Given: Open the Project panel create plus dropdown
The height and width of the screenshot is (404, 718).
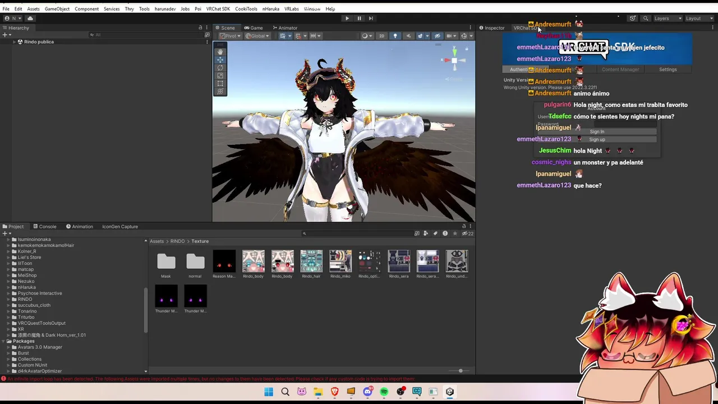Looking at the screenshot, I should click(7, 233).
